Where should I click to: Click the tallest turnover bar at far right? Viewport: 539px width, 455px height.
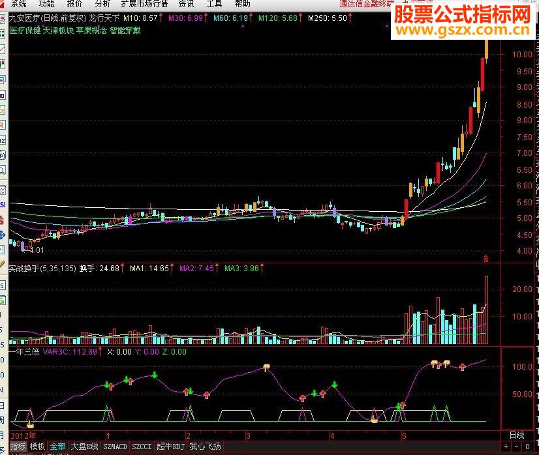point(486,310)
